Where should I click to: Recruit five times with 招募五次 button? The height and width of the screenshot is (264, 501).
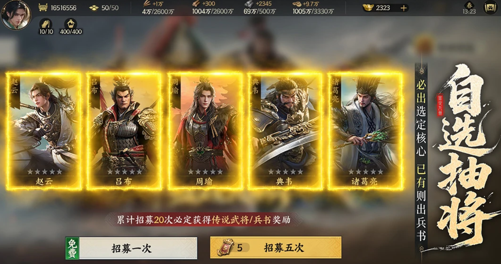point(276,248)
